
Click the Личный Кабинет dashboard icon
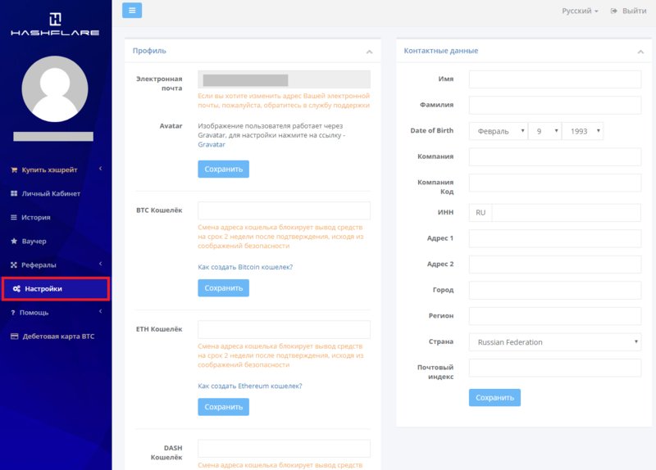(x=14, y=194)
